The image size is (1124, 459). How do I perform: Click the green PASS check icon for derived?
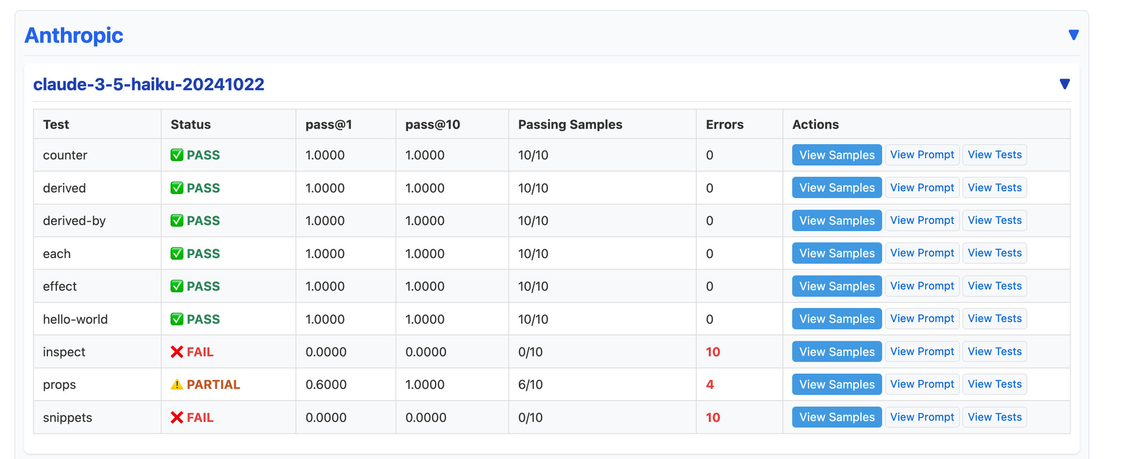click(177, 188)
